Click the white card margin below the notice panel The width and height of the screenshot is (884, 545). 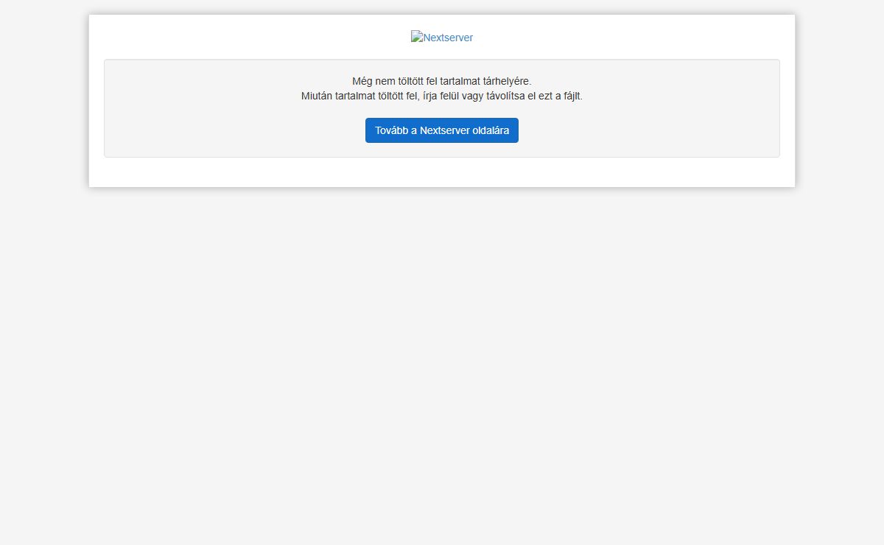(442, 172)
